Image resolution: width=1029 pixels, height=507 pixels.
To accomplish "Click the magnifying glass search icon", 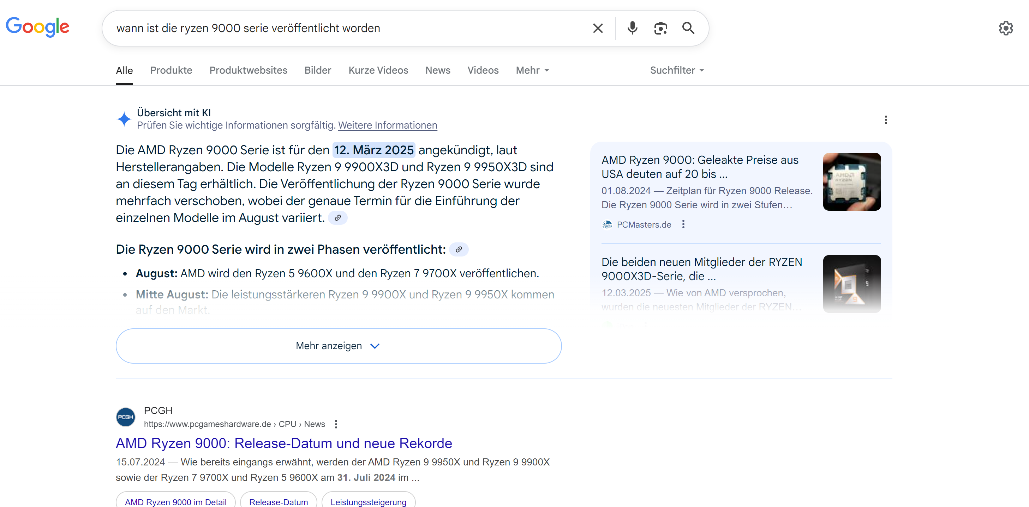I will point(688,28).
